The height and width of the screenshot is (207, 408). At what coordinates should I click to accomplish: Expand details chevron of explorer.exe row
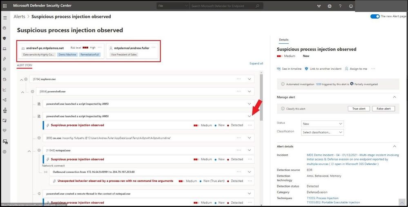(x=249, y=79)
